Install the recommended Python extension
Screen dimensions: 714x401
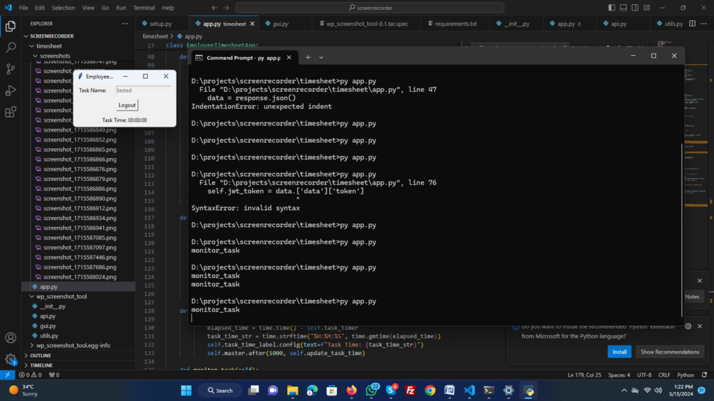(x=618, y=352)
